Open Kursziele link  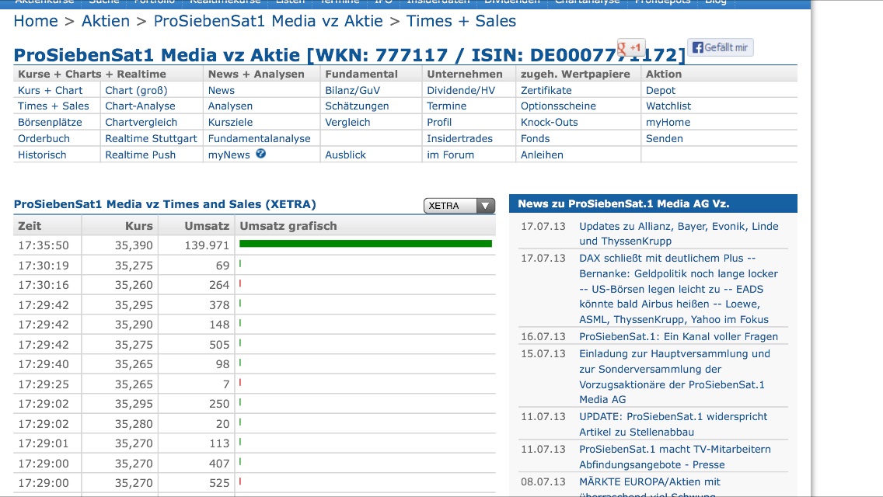[x=230, y=122]
